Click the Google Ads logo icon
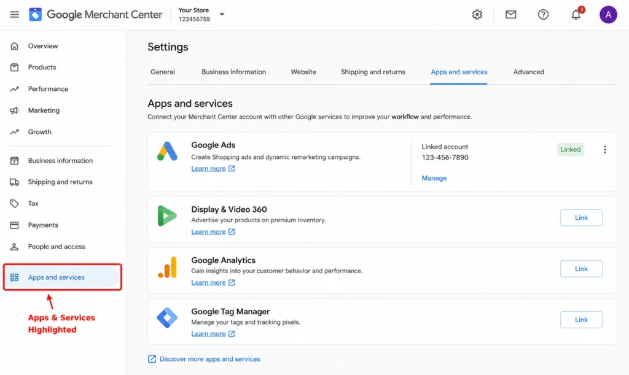 tap(167, 151)
